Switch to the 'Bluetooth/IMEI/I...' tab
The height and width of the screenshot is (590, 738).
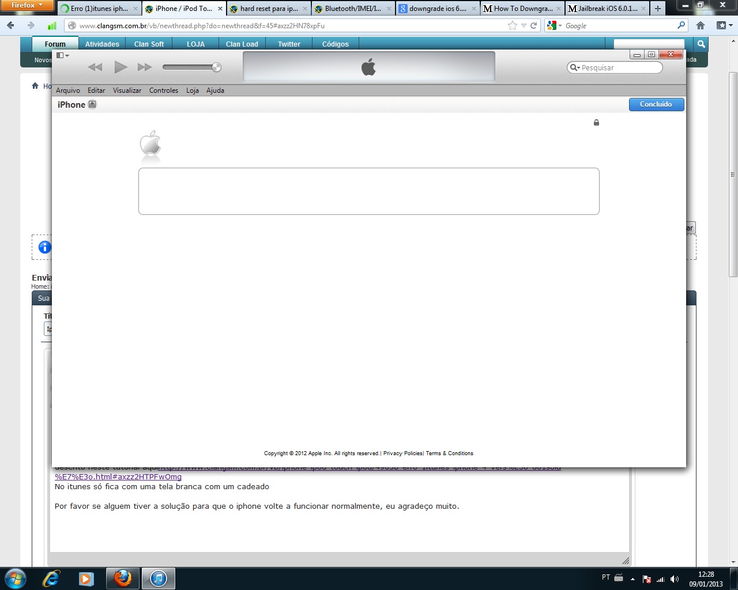pos(354,9)
